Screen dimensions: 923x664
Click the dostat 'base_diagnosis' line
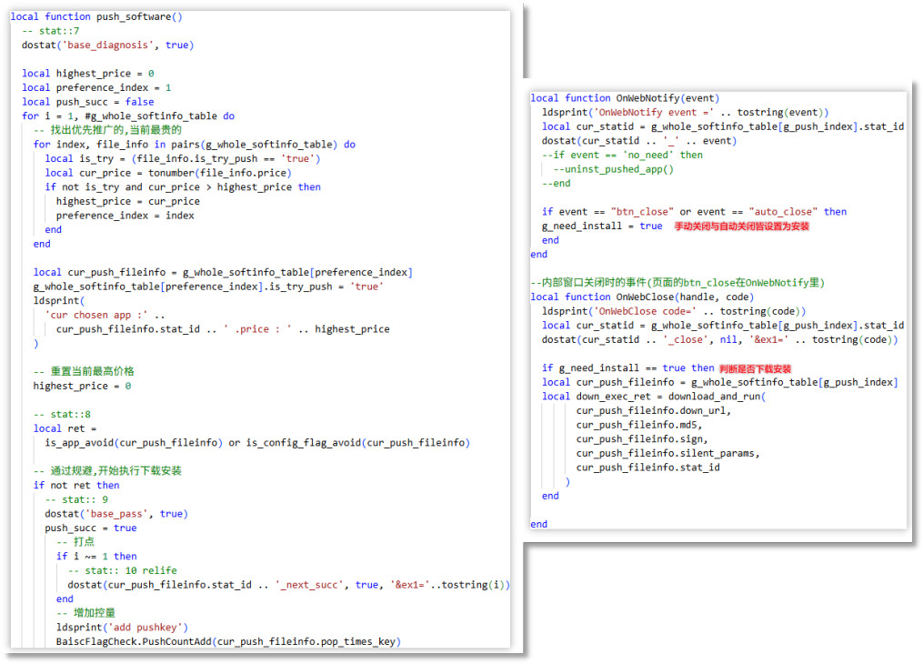[107, 45]
